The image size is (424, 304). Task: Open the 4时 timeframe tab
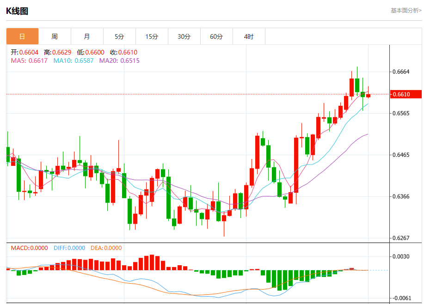pyautogui.click(x=249, y=36)
